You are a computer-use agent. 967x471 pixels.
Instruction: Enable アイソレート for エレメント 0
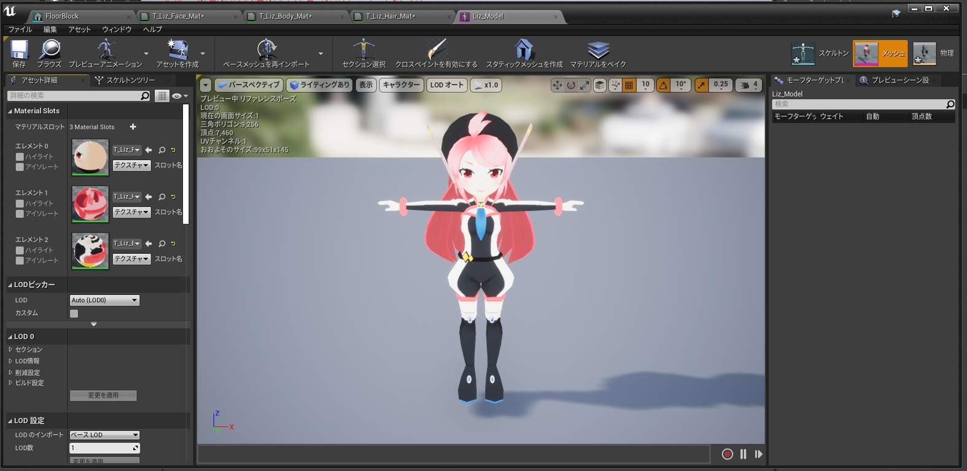coord(20,167)
